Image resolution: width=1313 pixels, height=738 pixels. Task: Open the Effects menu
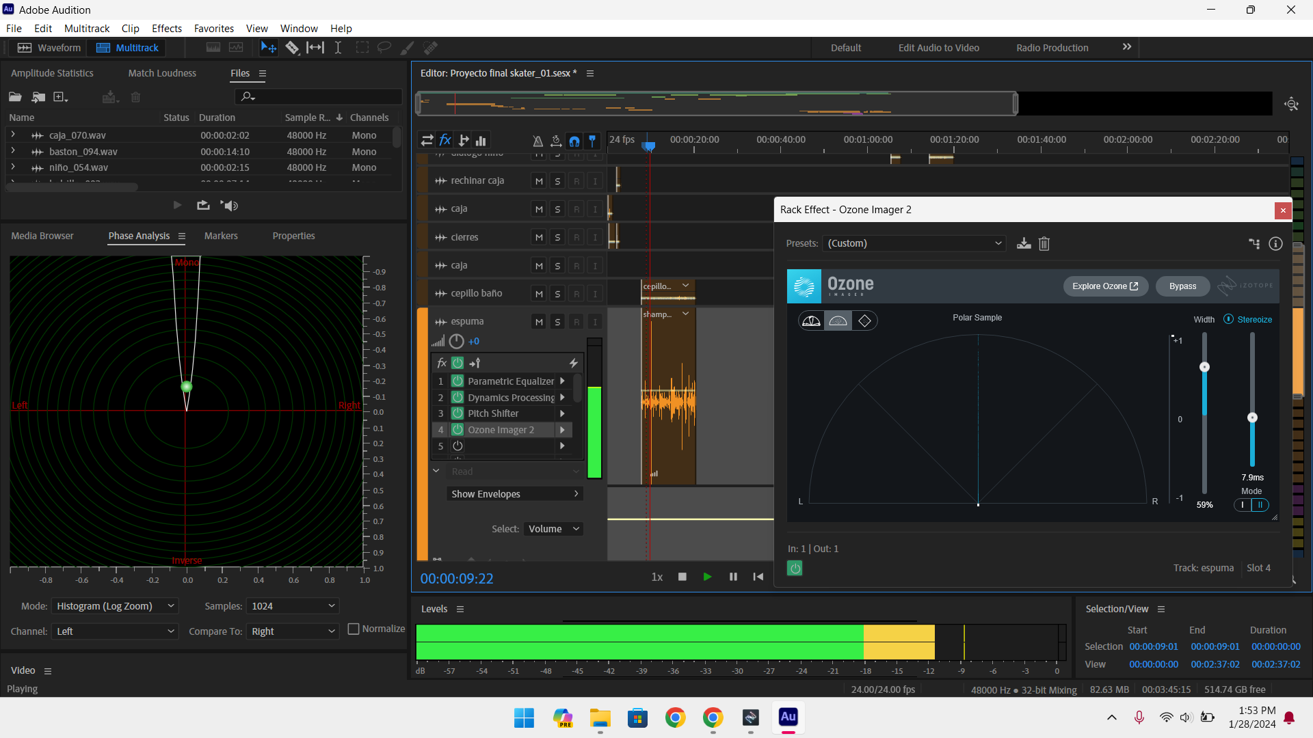click(166, 29)
